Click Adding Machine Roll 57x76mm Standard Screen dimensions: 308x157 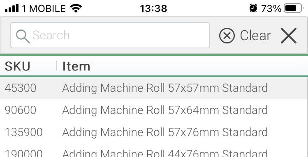(165, 132)
